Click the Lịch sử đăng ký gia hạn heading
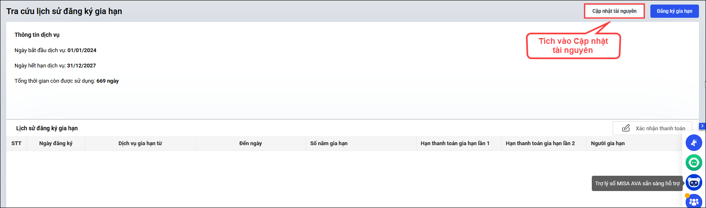706x208 pixels. coord(47,128)
